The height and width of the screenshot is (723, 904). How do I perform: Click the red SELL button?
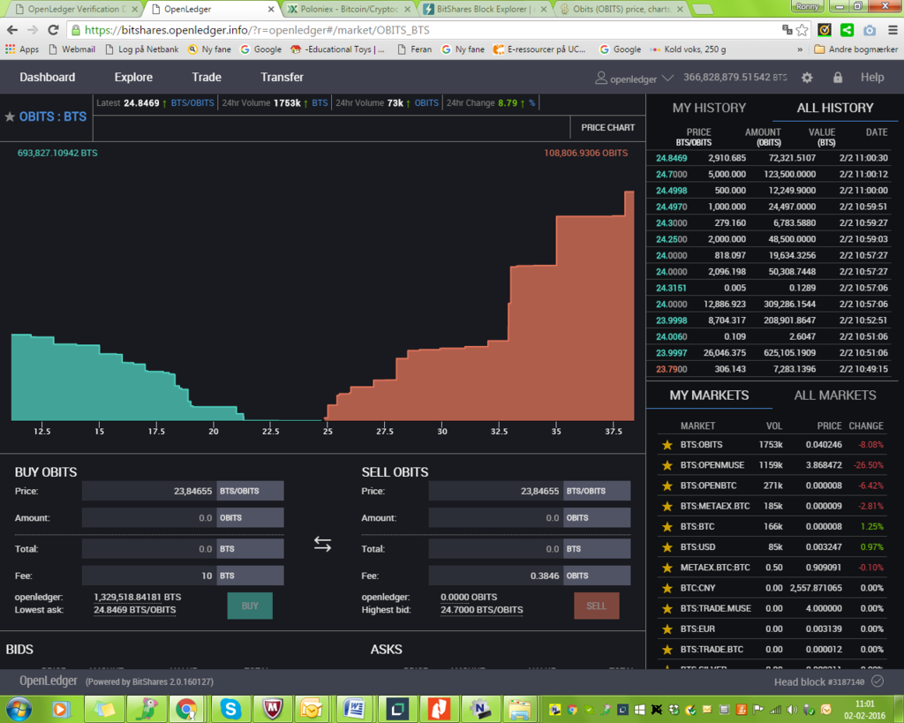[x=596, y=606]
